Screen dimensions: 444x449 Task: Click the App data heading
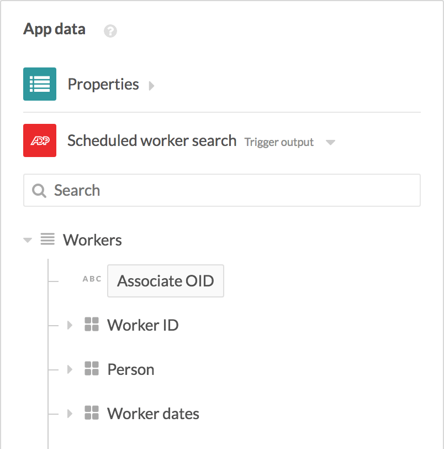click(54, 29)
